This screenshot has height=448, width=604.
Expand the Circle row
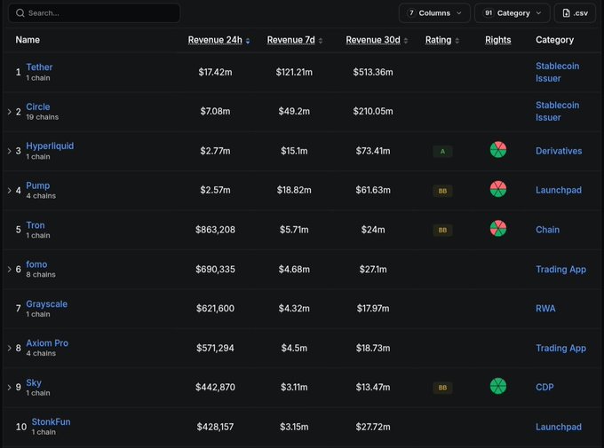tap(9, 112)
